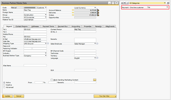The height and width of the screenshot is (100, 171).
Task: Open the Group dropdown showing Construction
Action: [x=35, y=15]
